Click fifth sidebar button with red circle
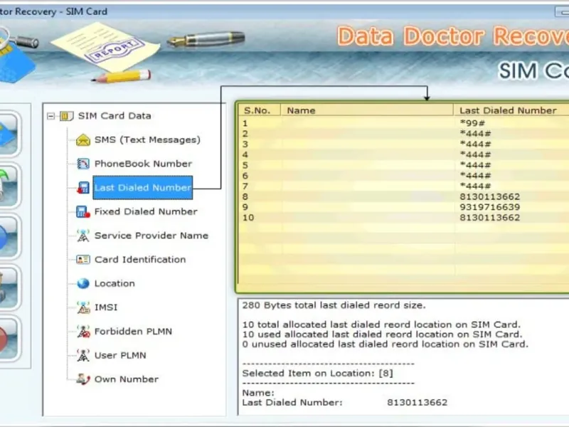Viewport: 569px width, 427px height. [9, 338]
